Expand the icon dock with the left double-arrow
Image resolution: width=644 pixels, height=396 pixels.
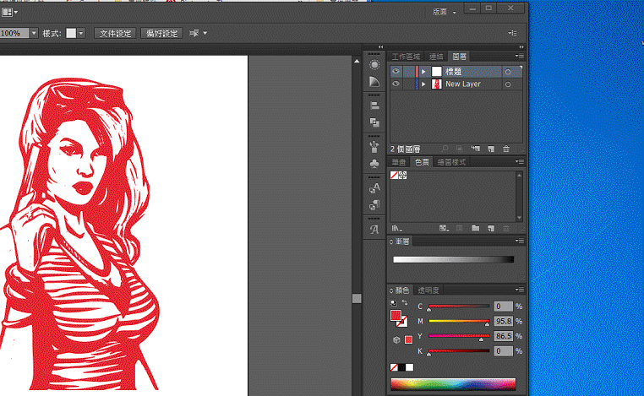click(380, 46)
